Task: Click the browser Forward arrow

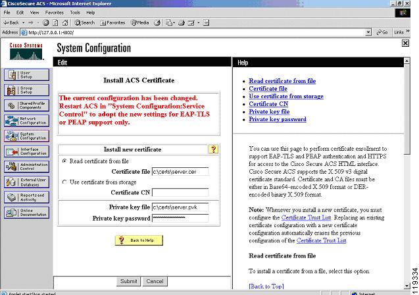Action: (x=31, y=23)
